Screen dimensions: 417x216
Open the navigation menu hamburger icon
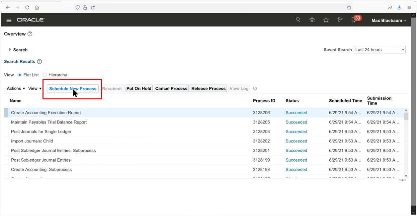point(9,20)
